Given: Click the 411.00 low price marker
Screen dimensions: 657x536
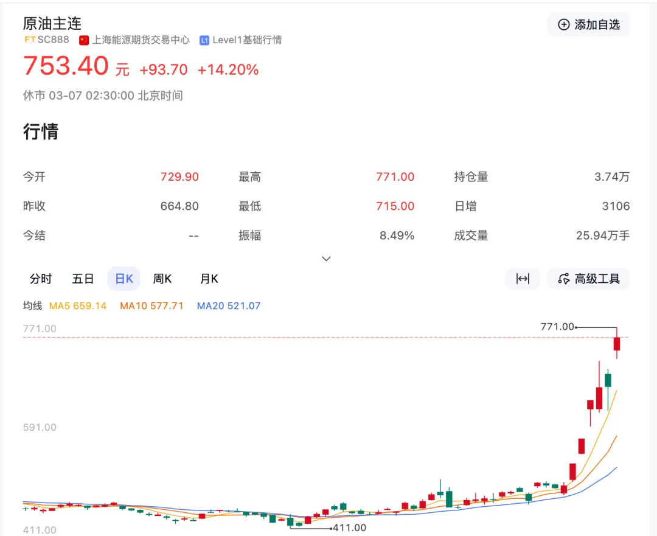Looking at the screenshot, I should point(349,528).
